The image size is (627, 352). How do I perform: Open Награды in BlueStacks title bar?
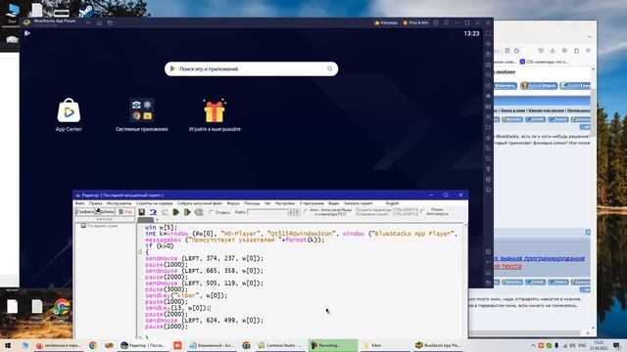386,22
